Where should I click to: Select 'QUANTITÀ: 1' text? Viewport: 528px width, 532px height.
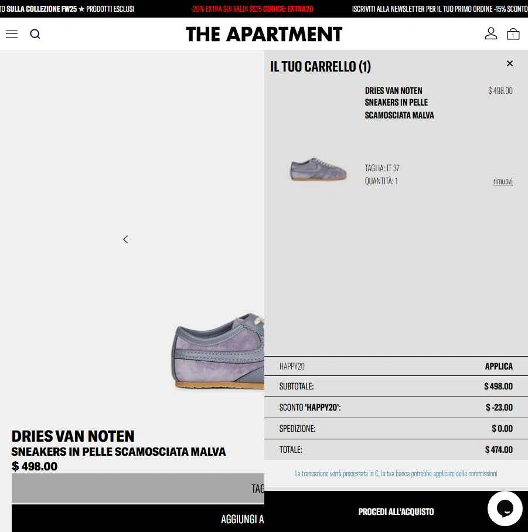[x=381, y=181]
